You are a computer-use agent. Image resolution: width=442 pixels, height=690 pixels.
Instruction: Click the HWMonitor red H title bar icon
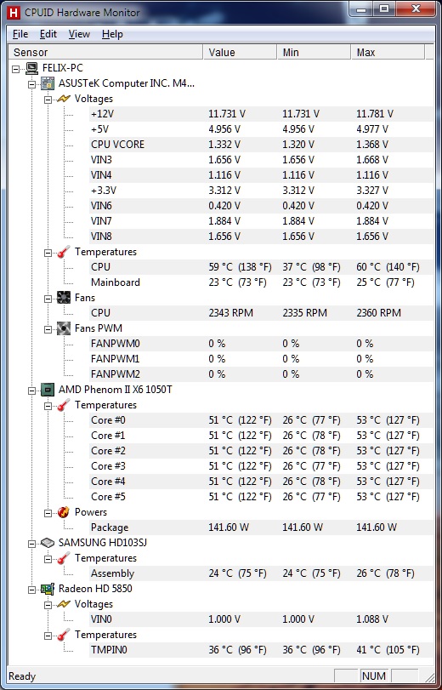(14, 12)
